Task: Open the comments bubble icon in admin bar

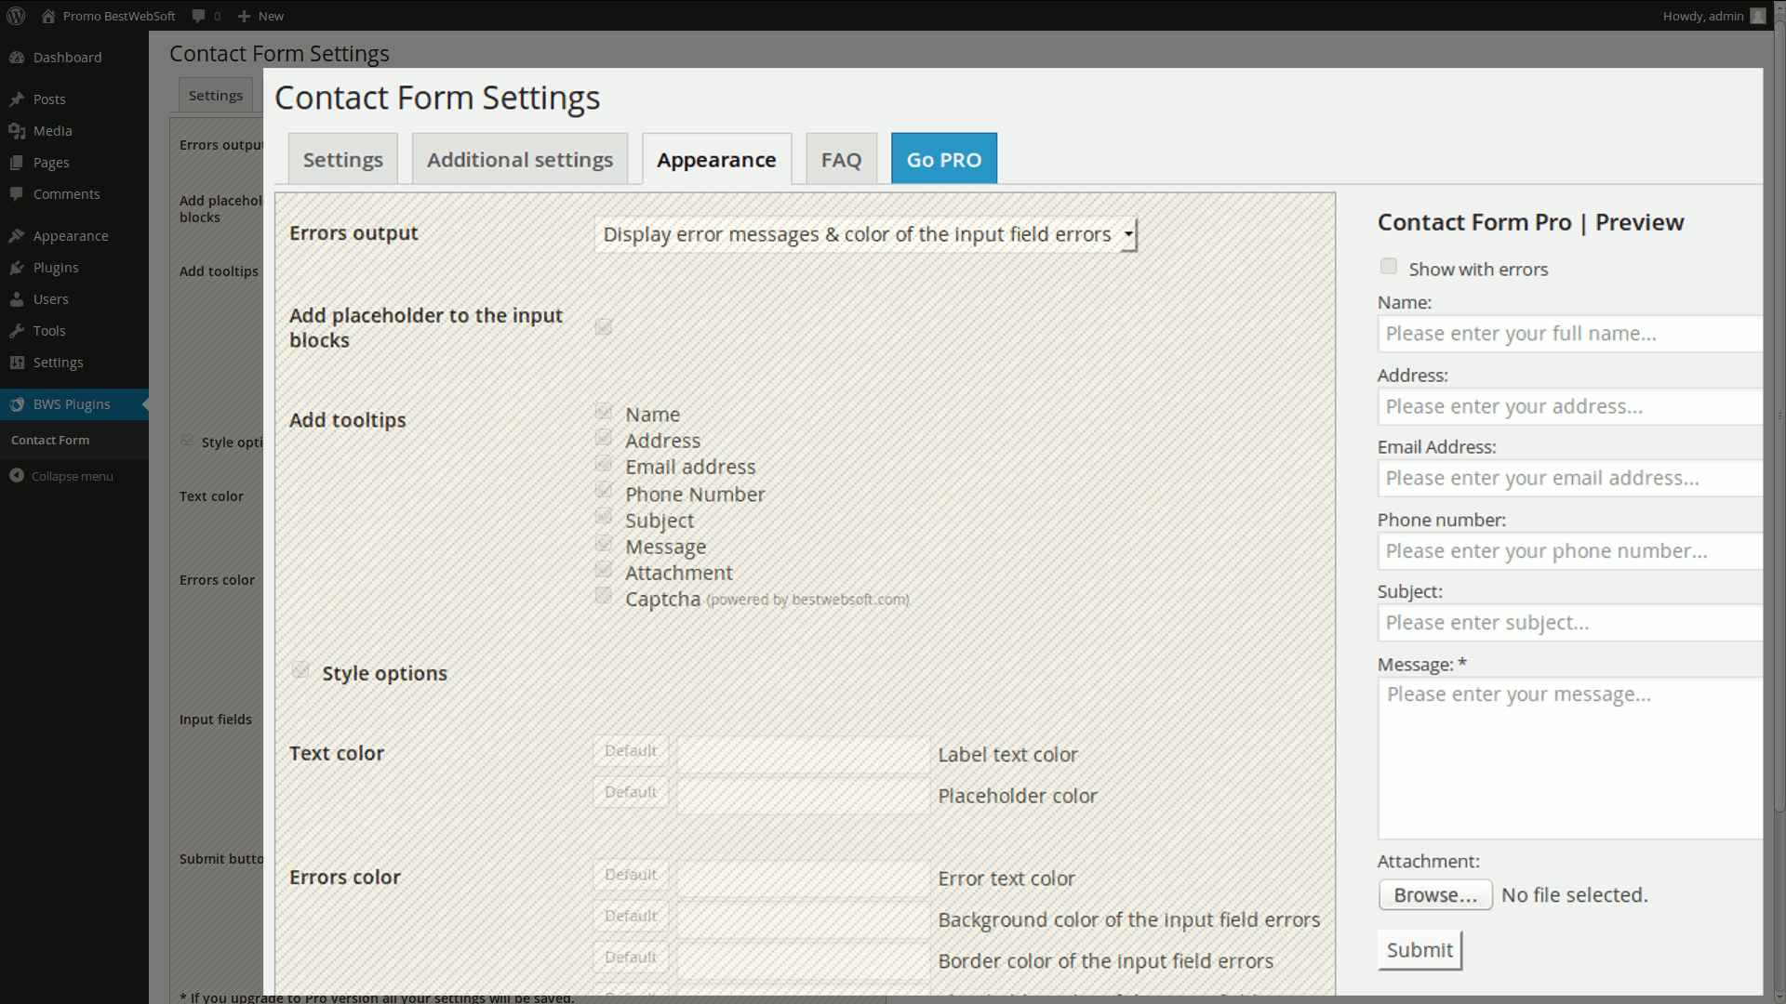Action: pos(198,16)
